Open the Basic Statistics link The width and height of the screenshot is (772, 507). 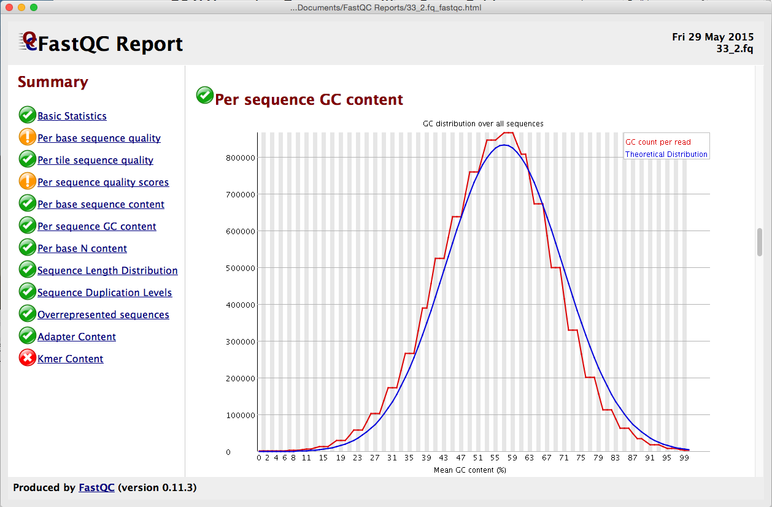point(72,116)
